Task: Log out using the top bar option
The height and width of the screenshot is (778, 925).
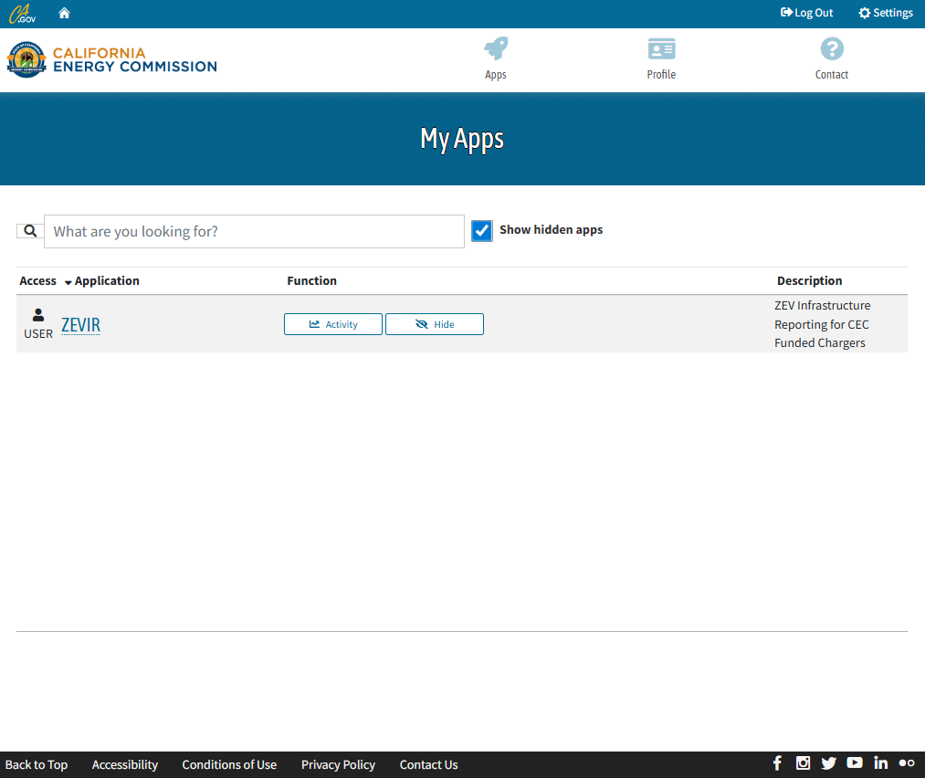Action: point(805,12)
